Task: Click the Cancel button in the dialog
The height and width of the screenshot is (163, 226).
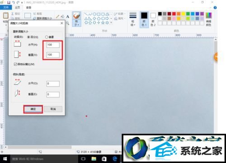Action: pos(53,109)
